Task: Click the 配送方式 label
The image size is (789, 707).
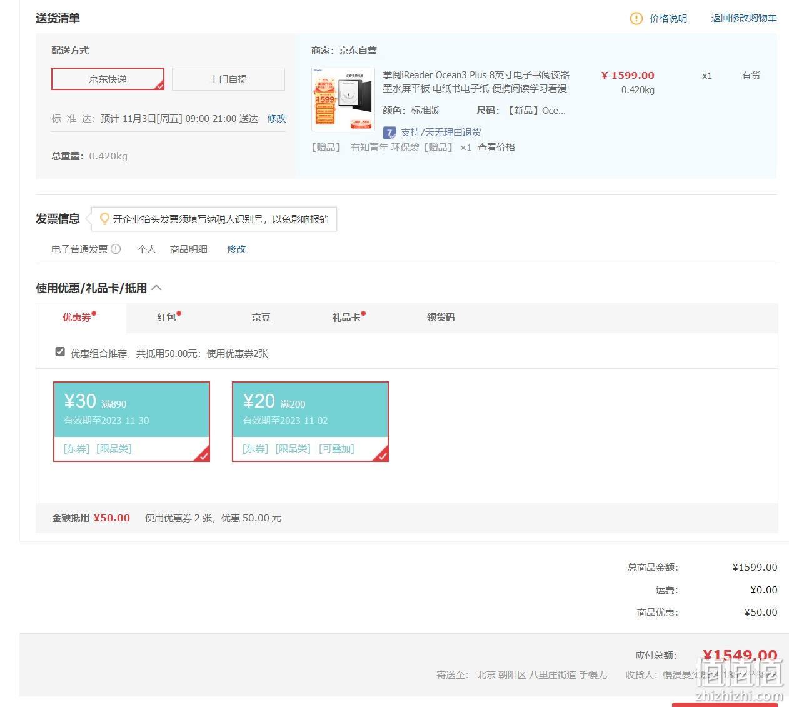Action: click(70, 51)
